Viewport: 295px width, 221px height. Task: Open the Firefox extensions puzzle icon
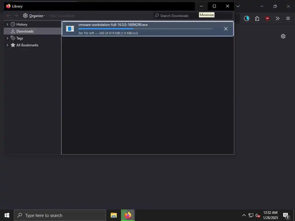point(257,18)
